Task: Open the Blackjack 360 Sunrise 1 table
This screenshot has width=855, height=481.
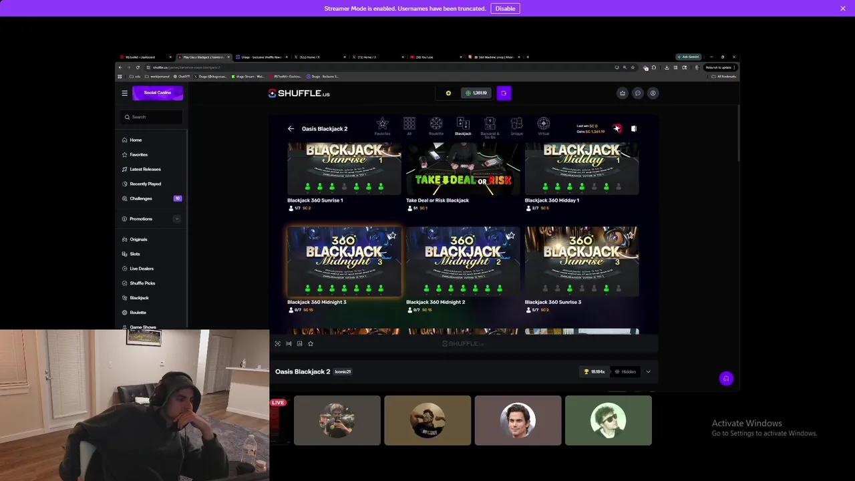Action: click(x=344, y=168)
